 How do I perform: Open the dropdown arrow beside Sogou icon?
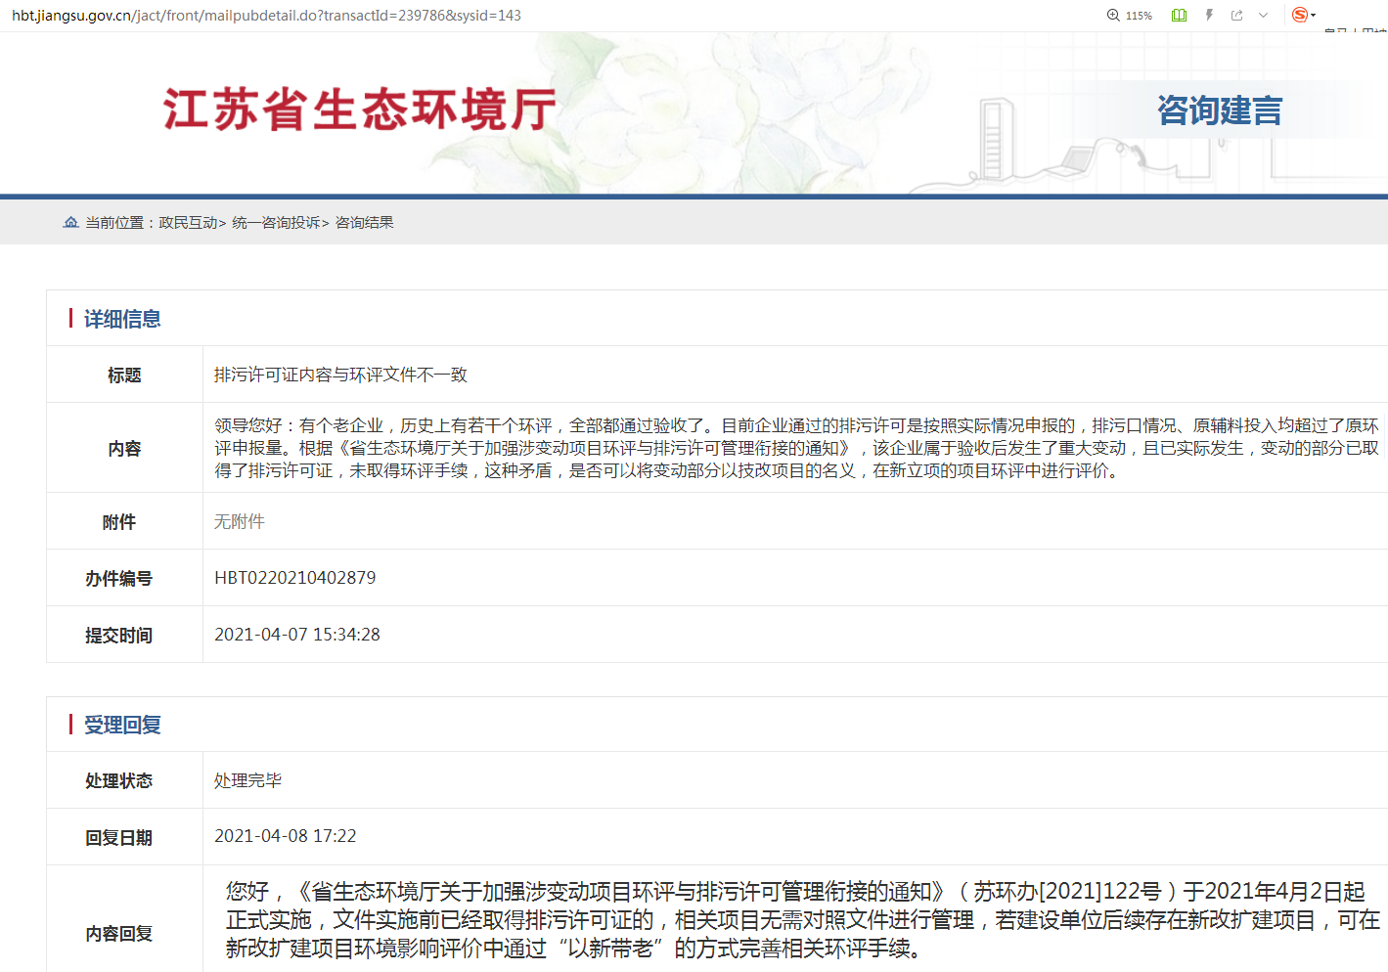pyautogui.click(x=1314, y=16)
